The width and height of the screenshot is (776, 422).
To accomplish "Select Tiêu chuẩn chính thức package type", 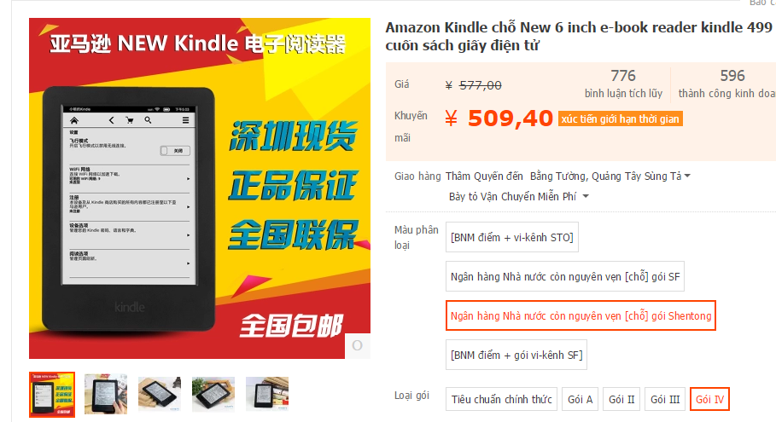I will [501, 399].
